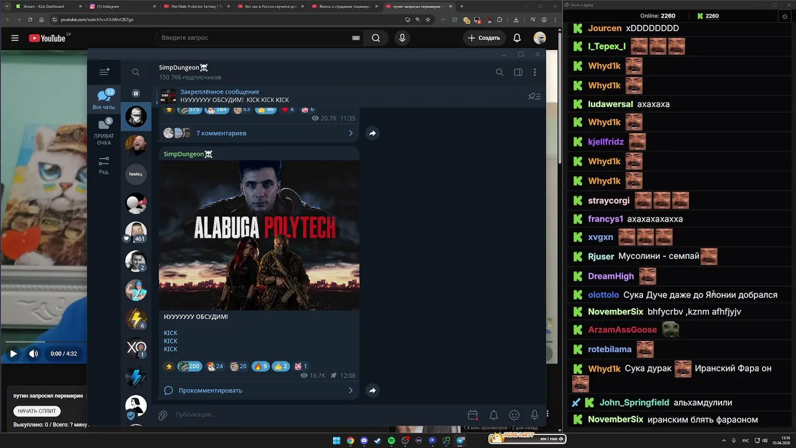Select the 'ПРИВАТ ОЧКА' folder
The image size is (796, 448).
click(x=104, y=131)
